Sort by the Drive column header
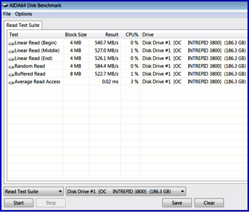The height and width of the screenshot is (212, 249). 194,34
